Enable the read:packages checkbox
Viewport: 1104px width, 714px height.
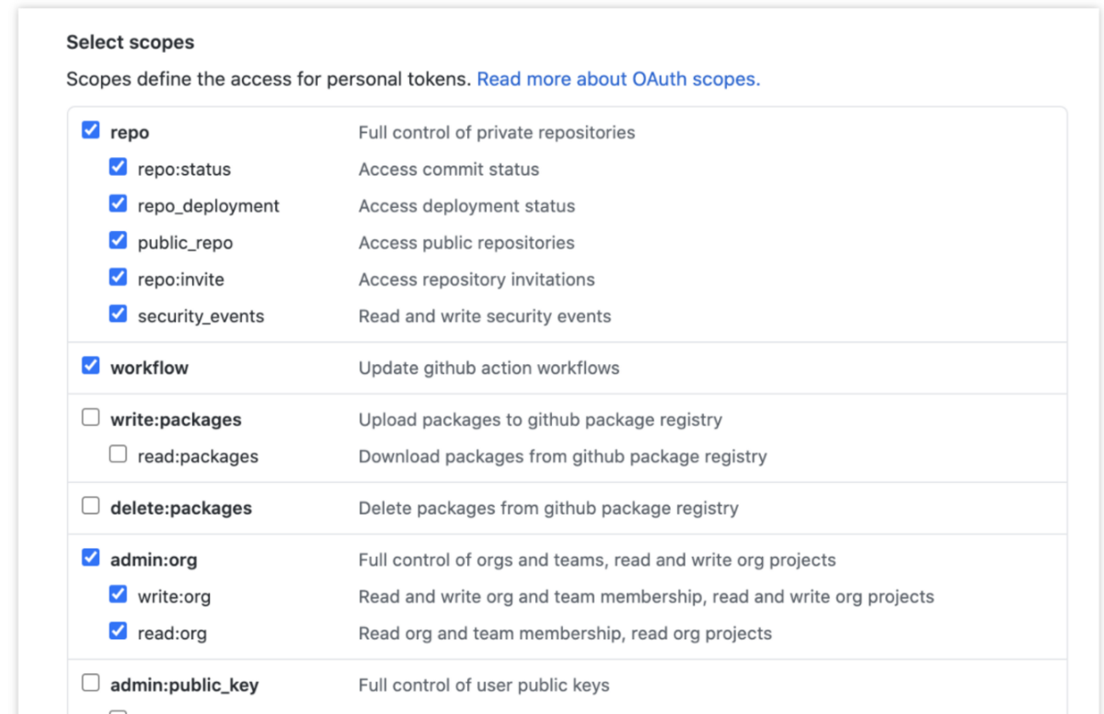coord(118,454)
